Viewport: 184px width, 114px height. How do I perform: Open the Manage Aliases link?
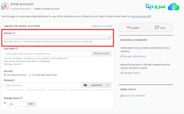(x=131, y=73)
